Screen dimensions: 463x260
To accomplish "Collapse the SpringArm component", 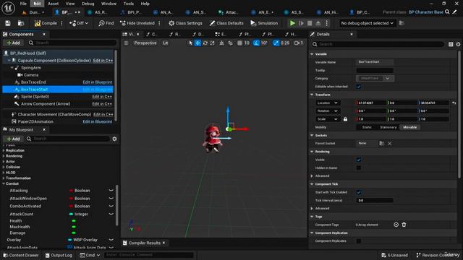I will pyautogui.click(x=12, y=68).
